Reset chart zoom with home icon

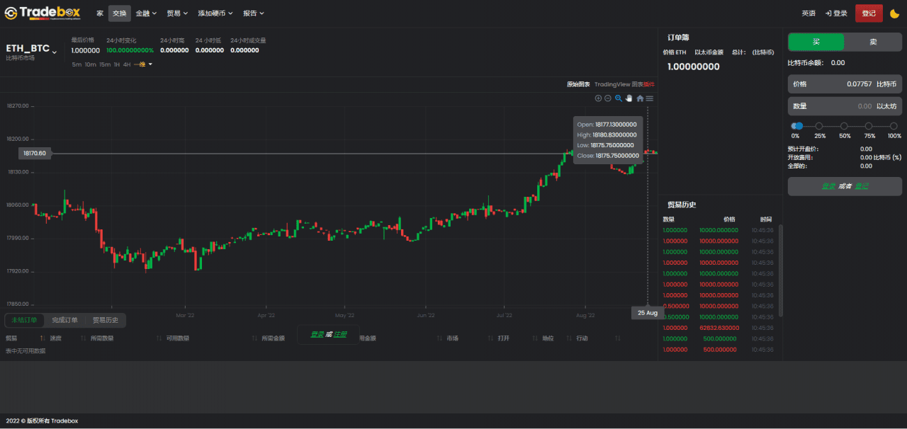(640, 98)
